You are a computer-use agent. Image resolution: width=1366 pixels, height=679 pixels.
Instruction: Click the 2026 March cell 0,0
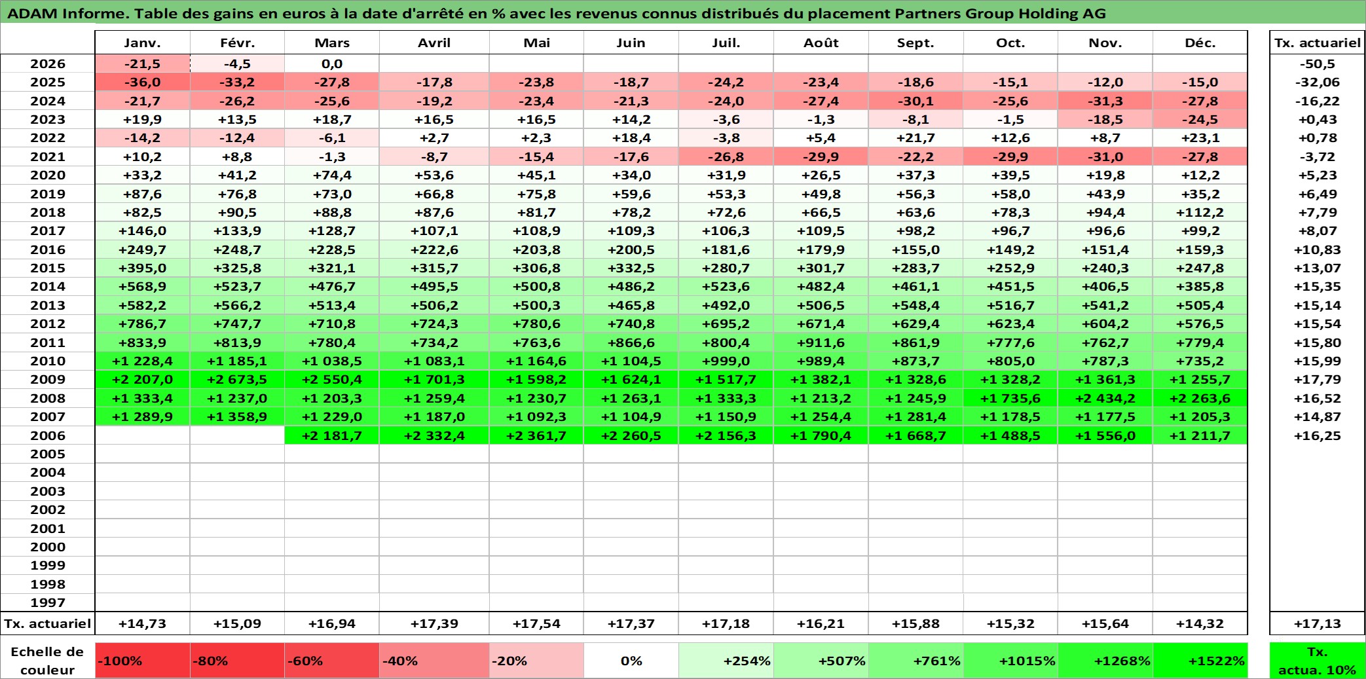332,64
